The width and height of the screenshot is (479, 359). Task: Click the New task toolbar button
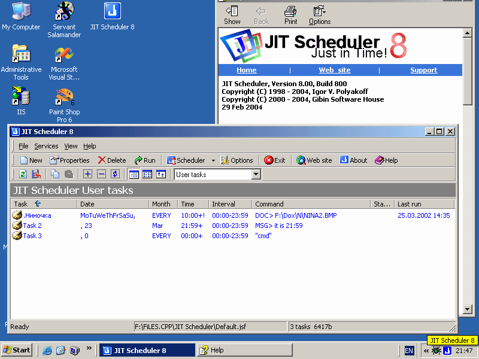point(31,160)
